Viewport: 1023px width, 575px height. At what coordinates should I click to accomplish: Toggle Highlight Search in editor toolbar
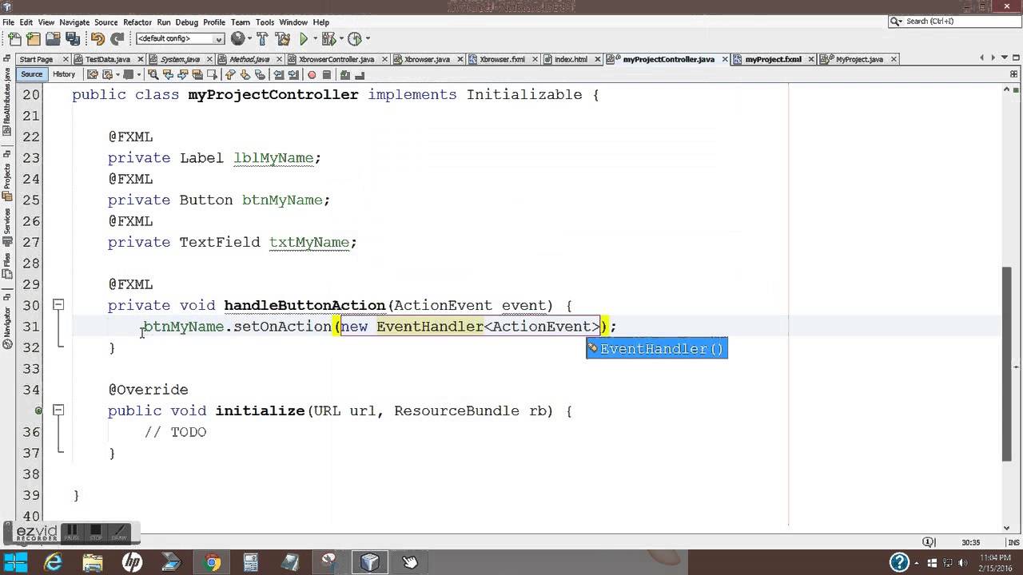tap(197, 74)
